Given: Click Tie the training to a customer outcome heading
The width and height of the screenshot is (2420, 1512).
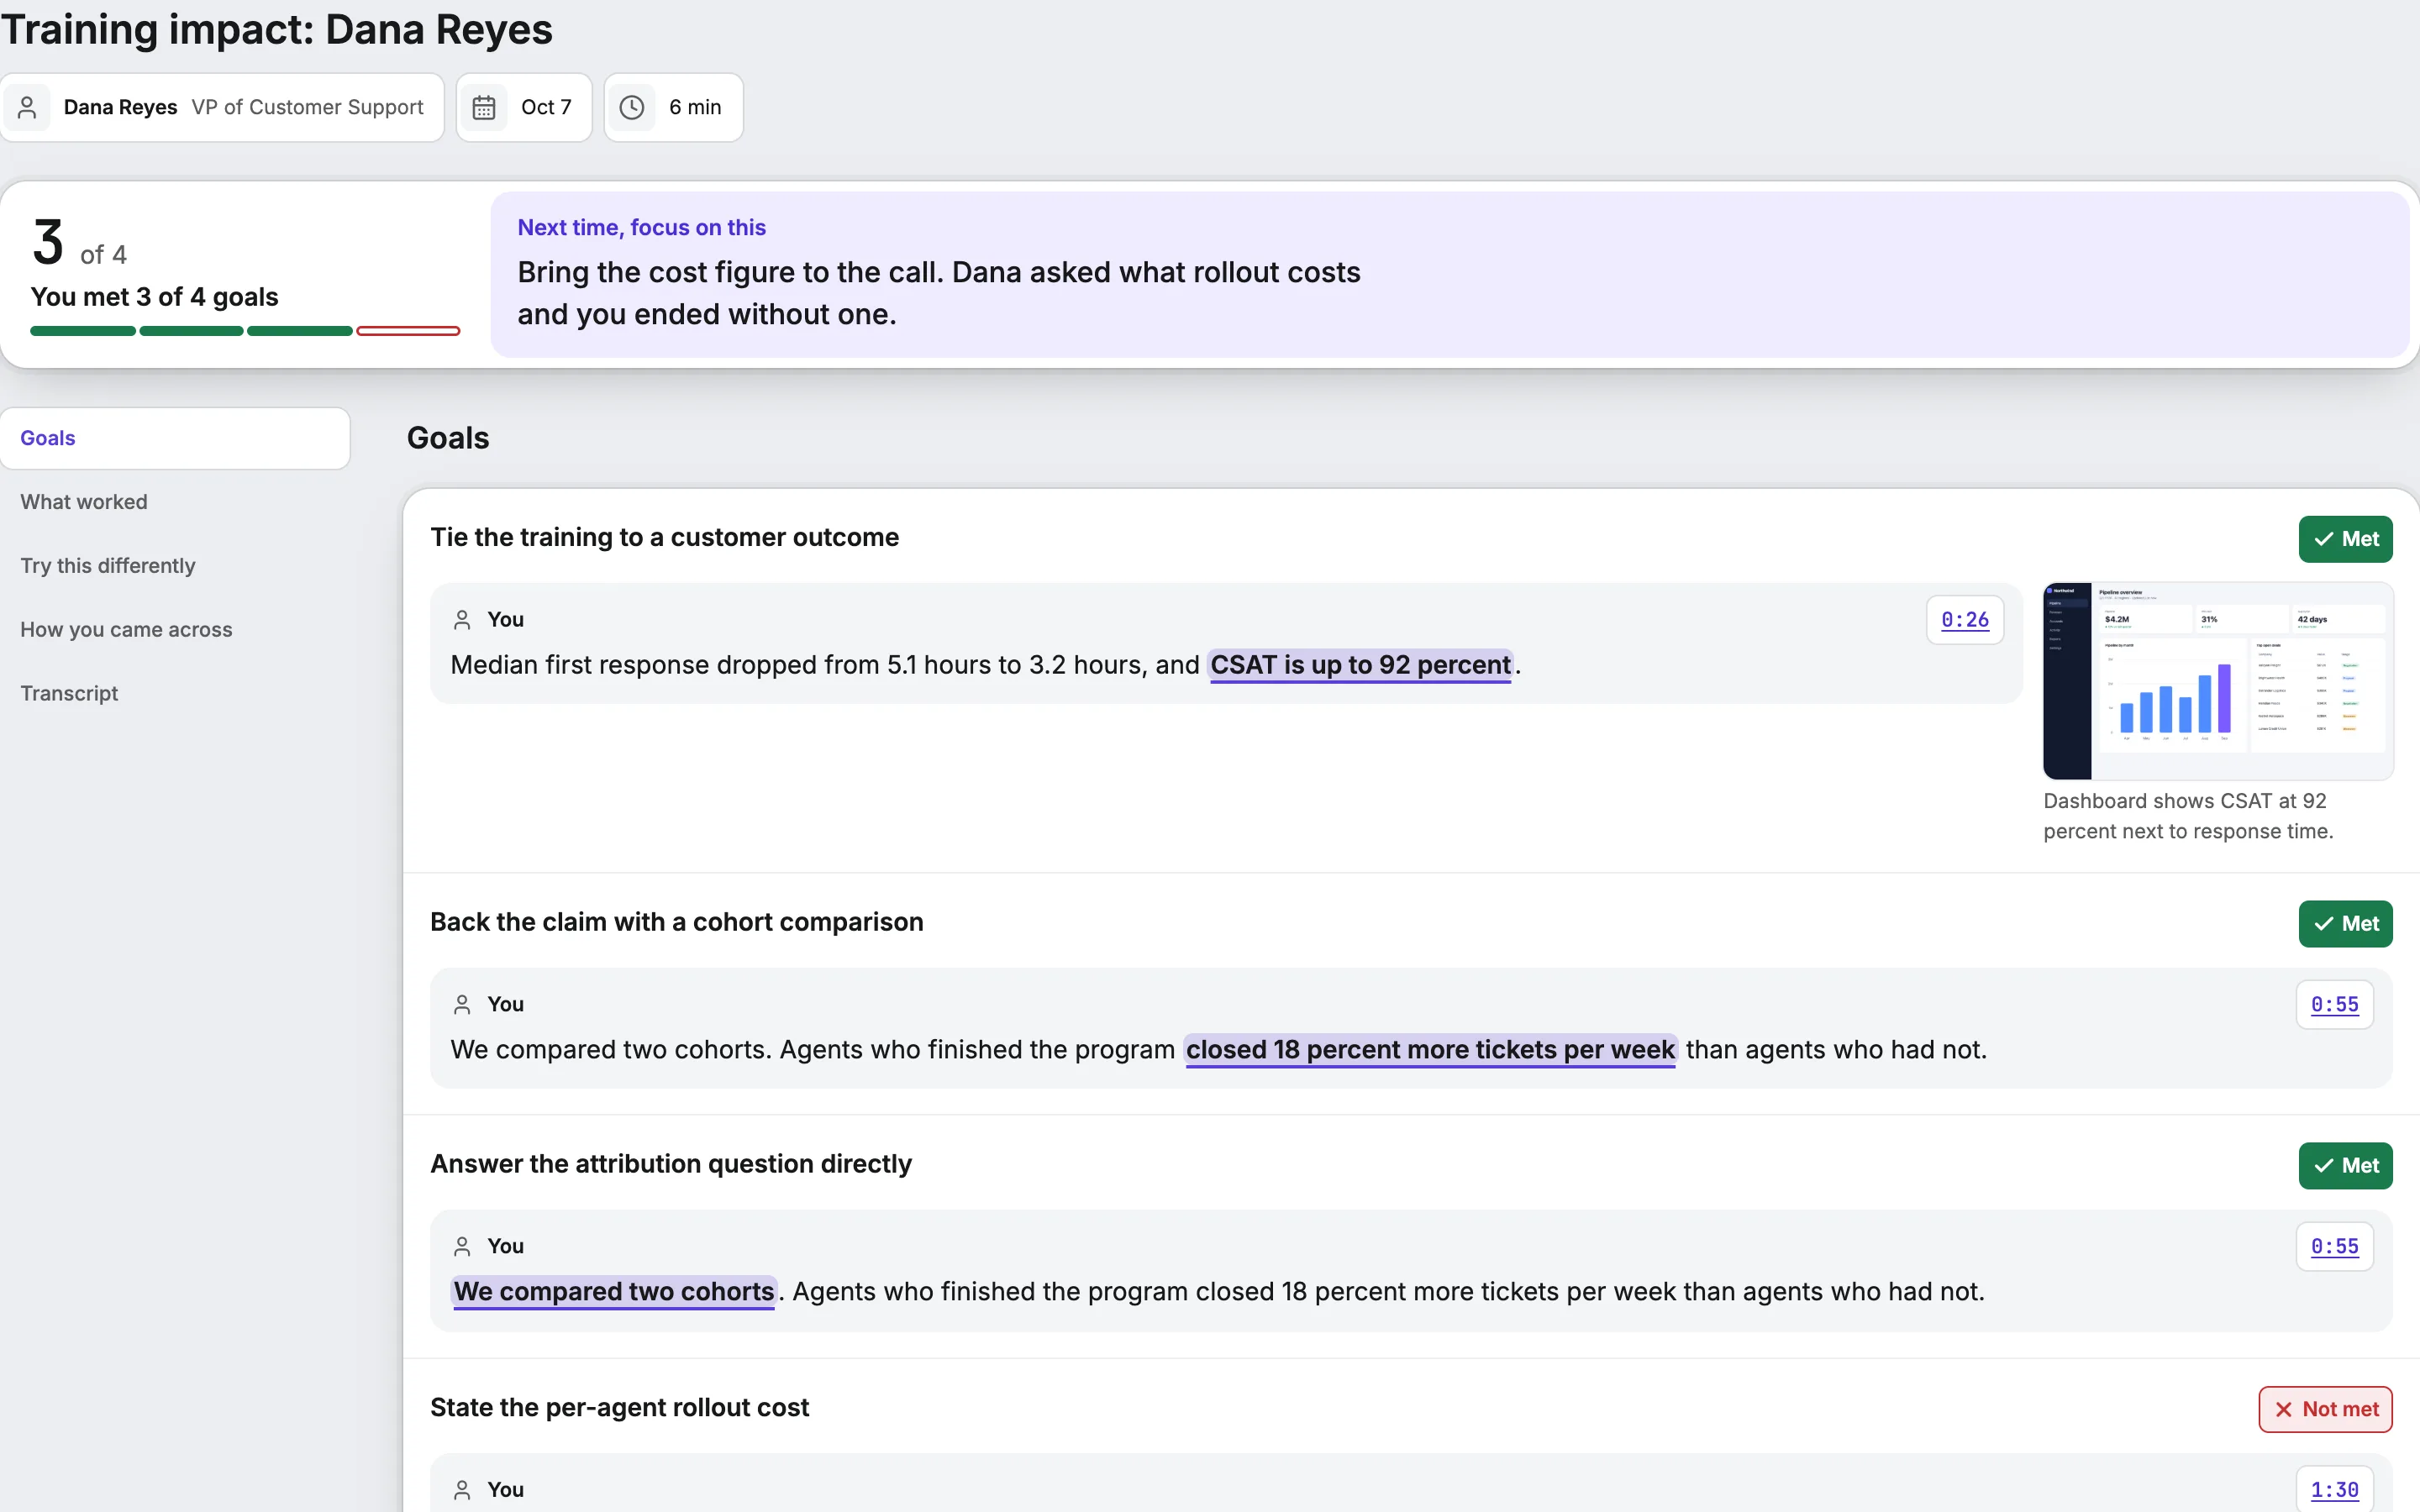Looking at the screenshot, I should pyautogui.click(x=664, y=537).
